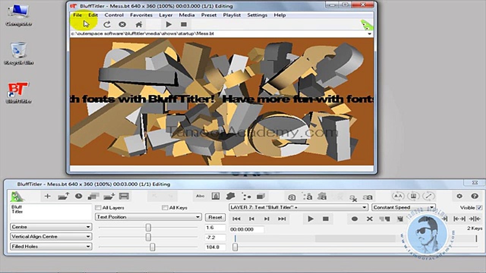The width and height of the screenshot is (486, 273).
Task: Click the value field showing 184.8
Action: point(215,247)
